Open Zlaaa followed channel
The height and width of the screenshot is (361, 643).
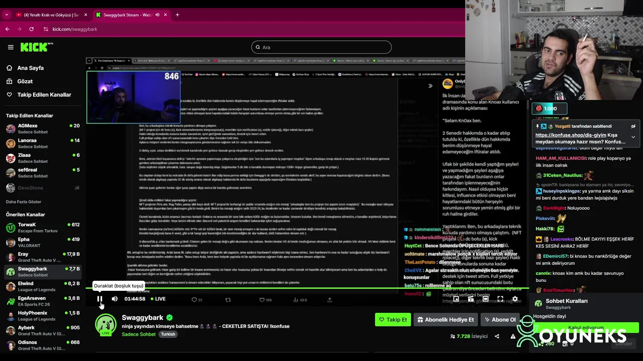point(42,158)
